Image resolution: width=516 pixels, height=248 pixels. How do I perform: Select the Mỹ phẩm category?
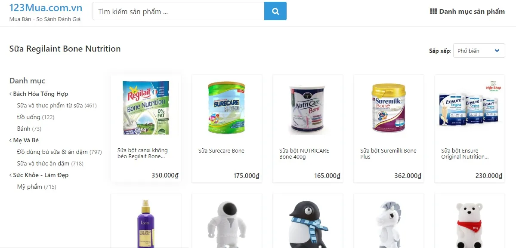37,187
